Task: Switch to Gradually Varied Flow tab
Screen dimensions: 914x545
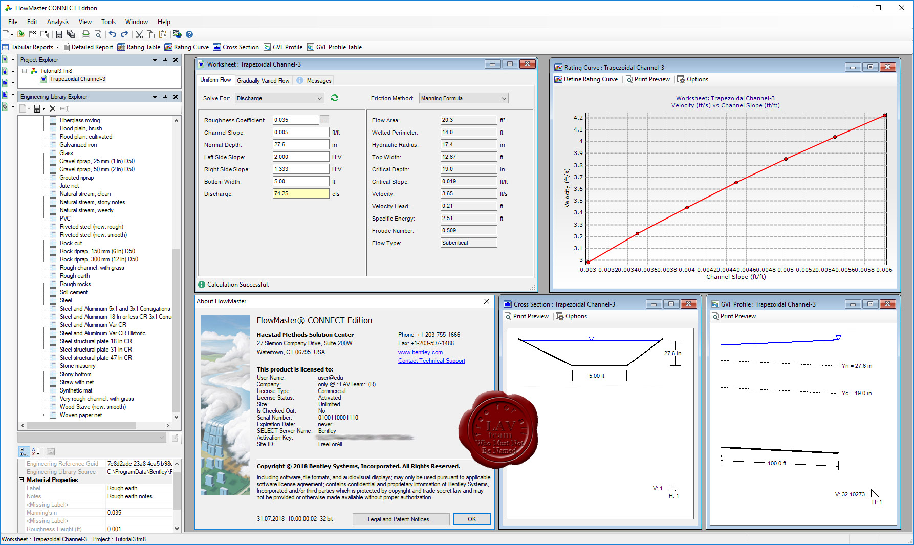Action: point(263,81)
